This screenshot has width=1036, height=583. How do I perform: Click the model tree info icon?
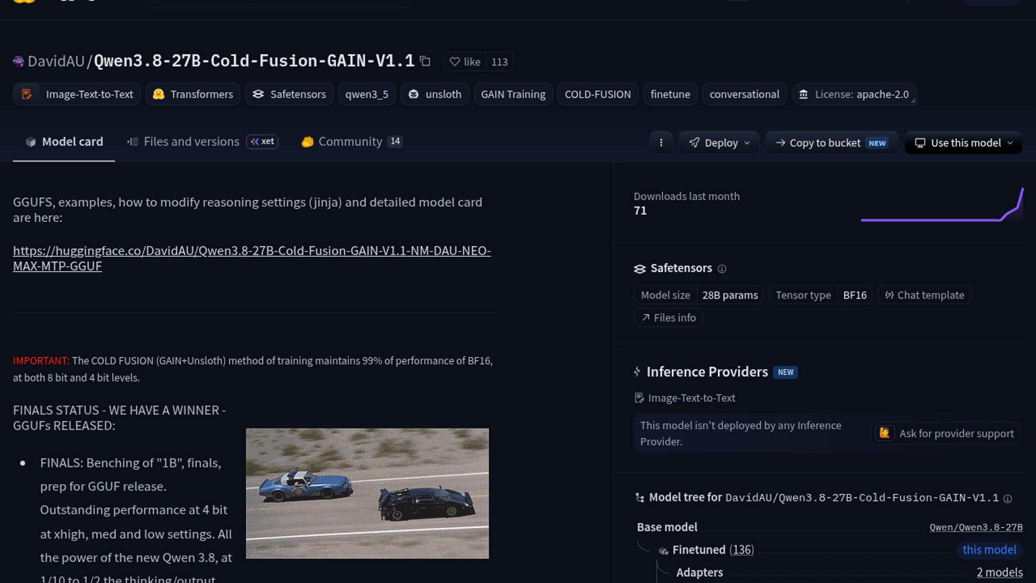pos(1007,499)
